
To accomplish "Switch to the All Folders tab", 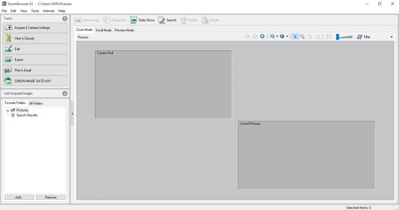I will (x=36, y=103).
